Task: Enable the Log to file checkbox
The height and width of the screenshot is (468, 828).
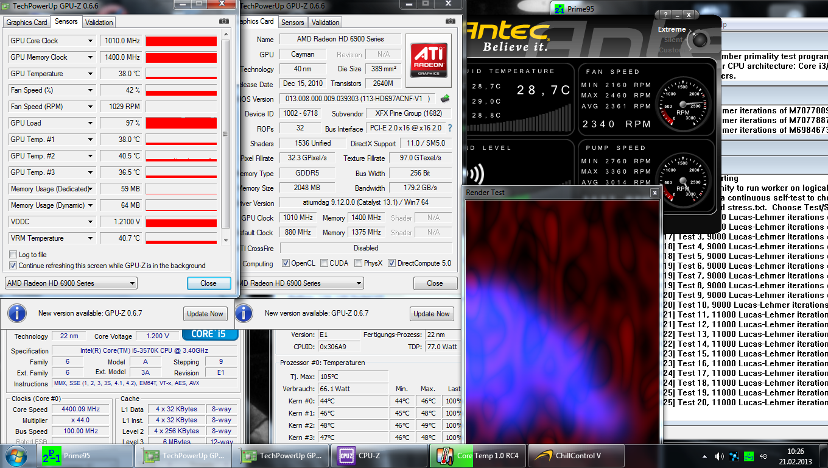Action: click(x=13, y=255)
